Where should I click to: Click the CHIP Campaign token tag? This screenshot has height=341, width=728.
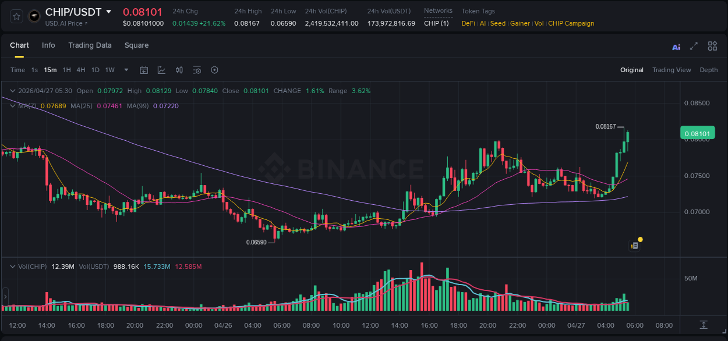click(571, 23)
